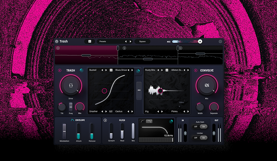The width and height of the screenshot is (277, 161).
Task: Click the Release slider
Action: (92, 131)
